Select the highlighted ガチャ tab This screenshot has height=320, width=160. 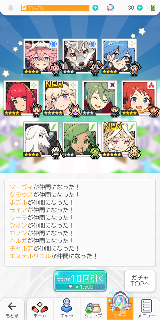120,309
